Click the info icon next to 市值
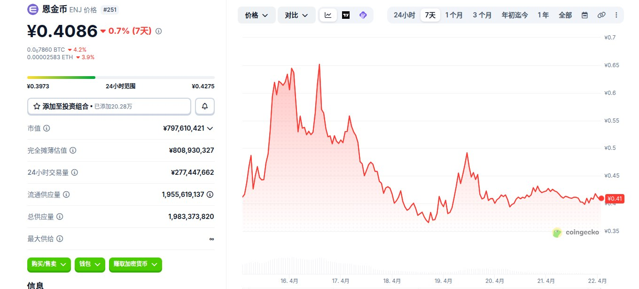This screenshot has width=639, height=289. click(47, 128)
